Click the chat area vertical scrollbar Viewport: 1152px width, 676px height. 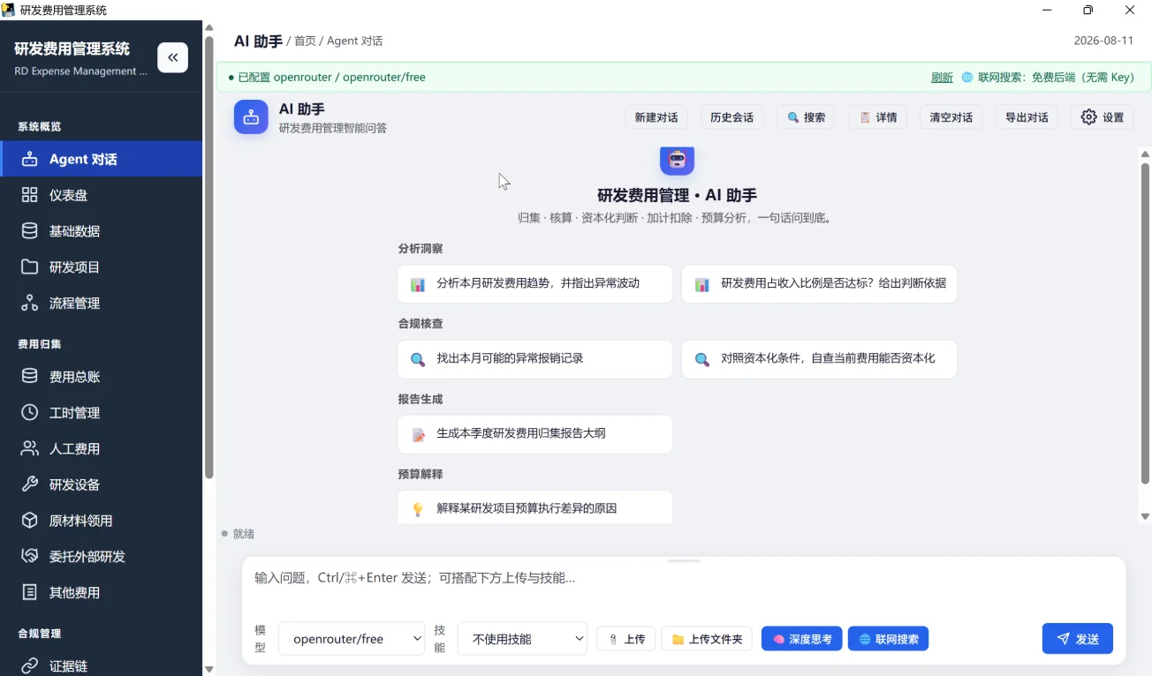[x=1145, y=323]
